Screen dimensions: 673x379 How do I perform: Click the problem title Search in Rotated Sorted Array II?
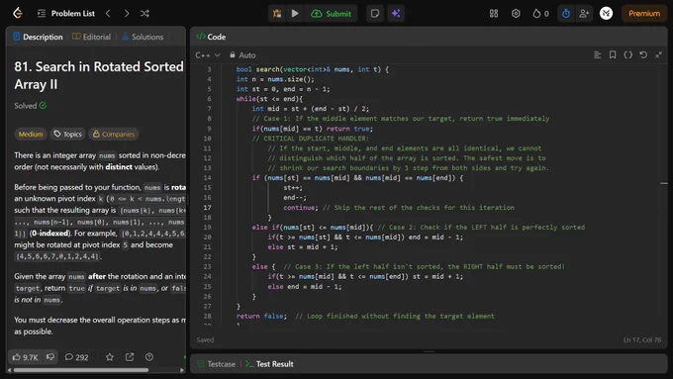(x=99, y=75)
